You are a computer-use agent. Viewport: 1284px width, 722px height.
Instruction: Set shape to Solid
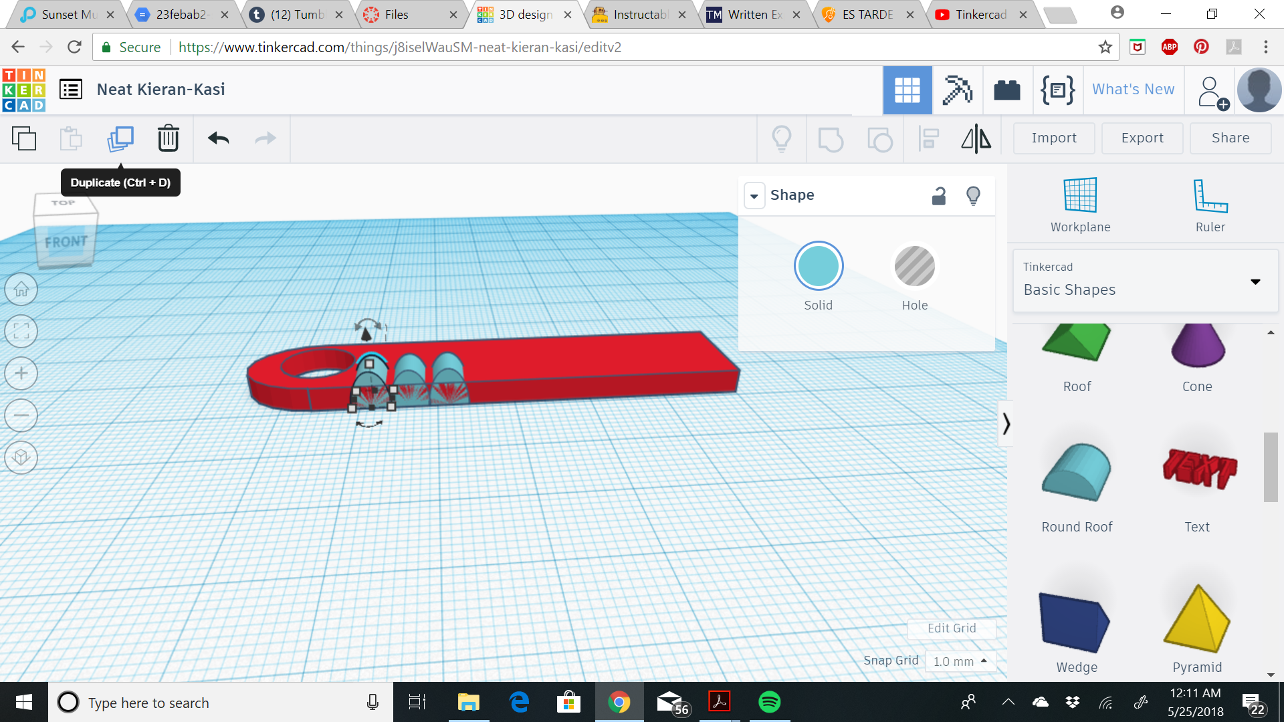tap(819, 266)
